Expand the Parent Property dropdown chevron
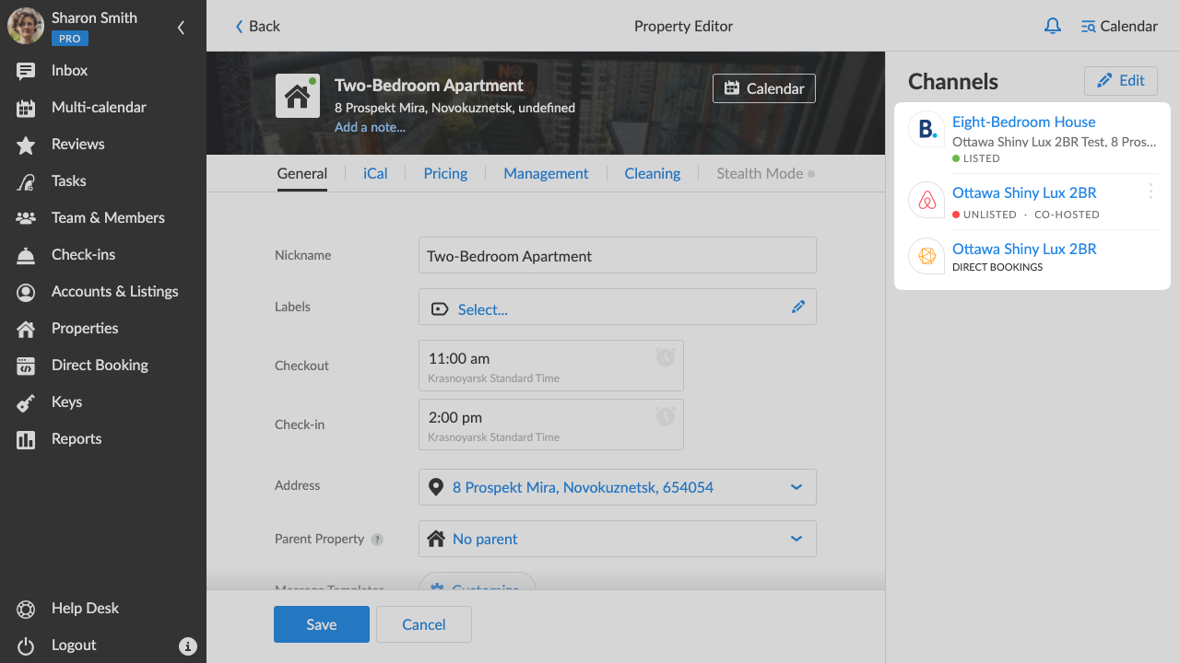Image resolution: width=1180 pixels, height=663 pixels. tap(796, 539)
